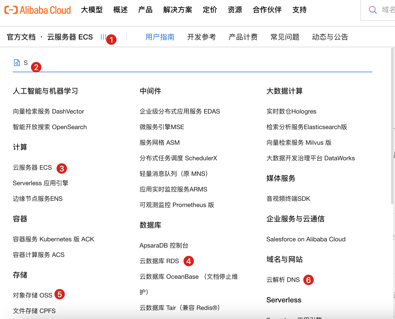This screenshot has width=395, height=319.
Task: Open 分布式任务调度 SchedulerX docs
Action: [x=178, y=158]
